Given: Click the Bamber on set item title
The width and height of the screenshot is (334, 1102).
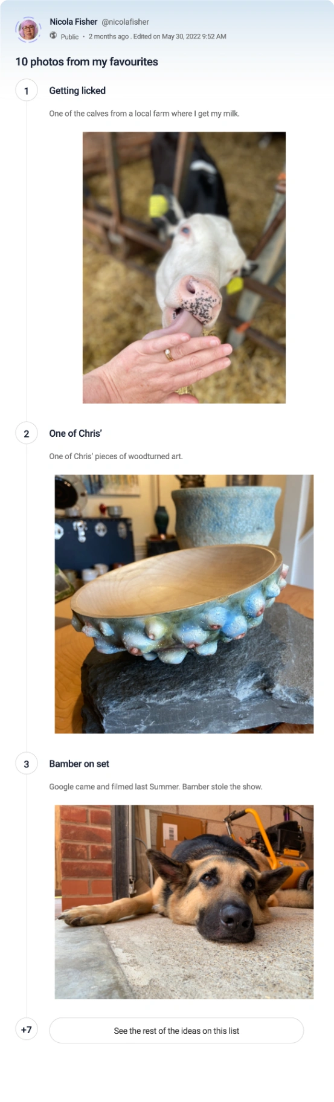Looking at the screenshot, I should click(x=79, y=764).
